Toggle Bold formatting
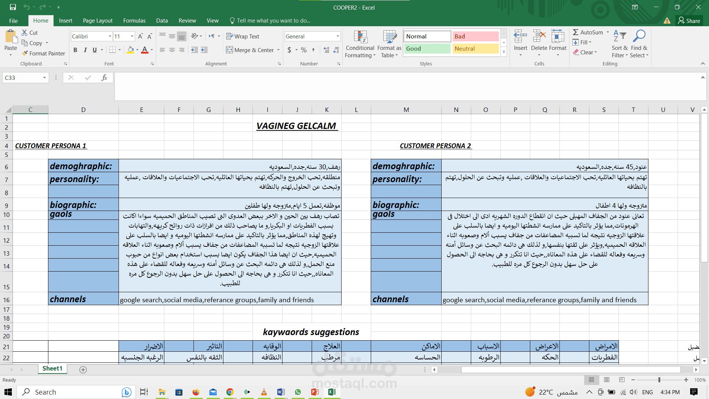The height and width of the screenshot is (399, 709). 75,50
